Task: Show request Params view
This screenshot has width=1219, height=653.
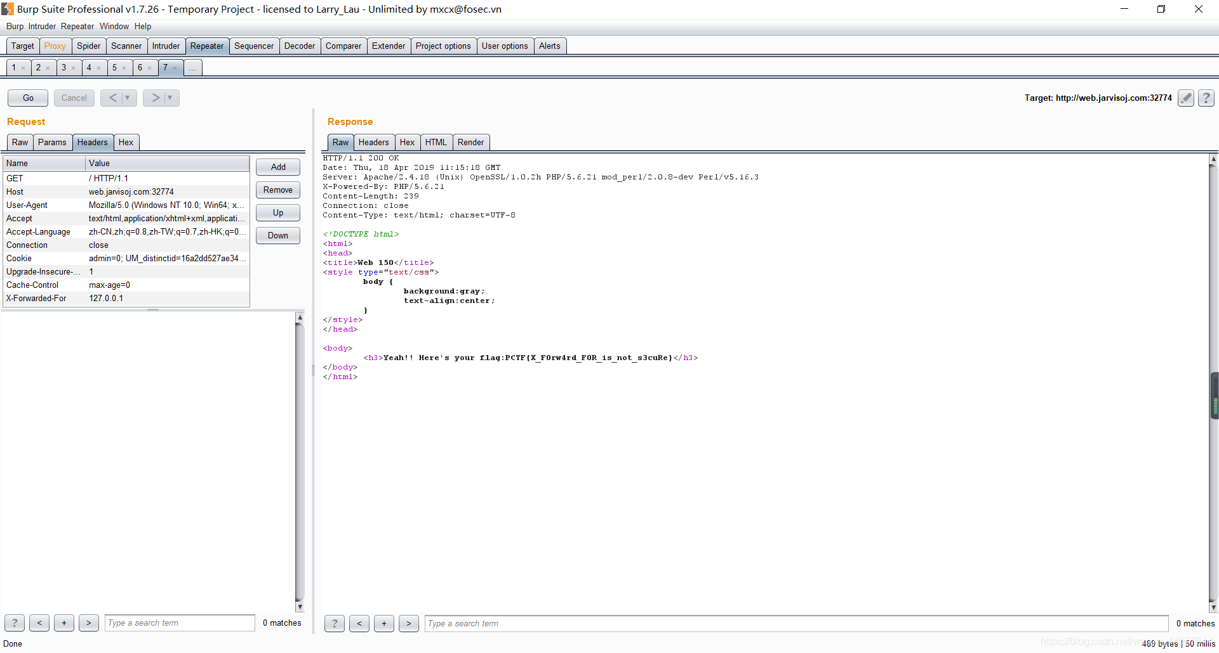Action: 52,142
